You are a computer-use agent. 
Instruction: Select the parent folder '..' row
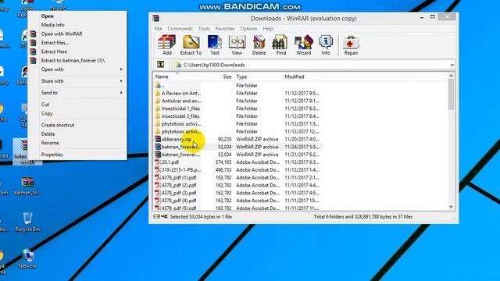point(237,86)
